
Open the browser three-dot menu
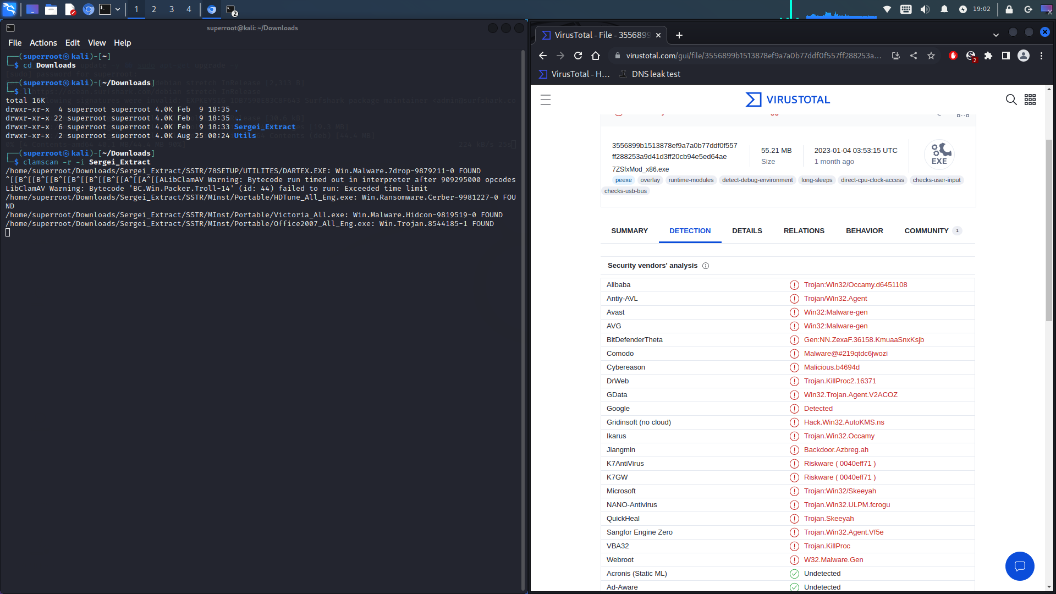pyautogui.click(x=1041, y=56)
